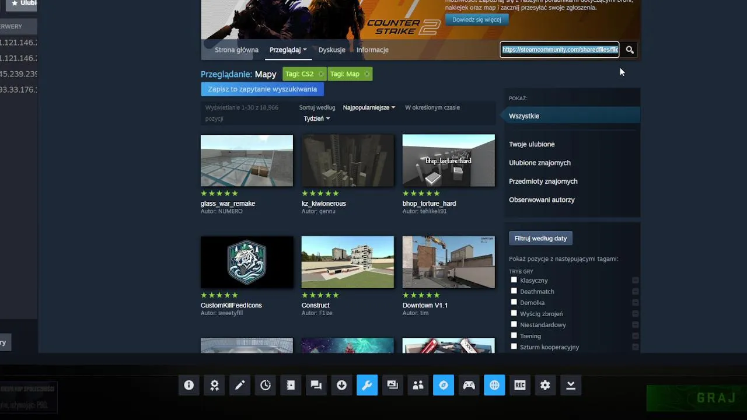Screen dimensions: 747x420
Task: Exclude Klasyczny tag with its minus button
Action: point(635,281)
